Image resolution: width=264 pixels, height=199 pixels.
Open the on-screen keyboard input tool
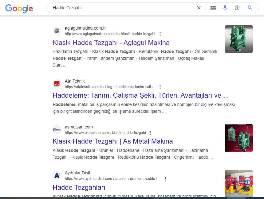click(213, 8)
